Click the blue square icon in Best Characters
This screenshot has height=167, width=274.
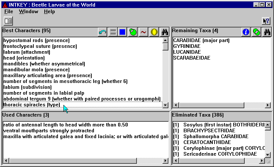123,32
